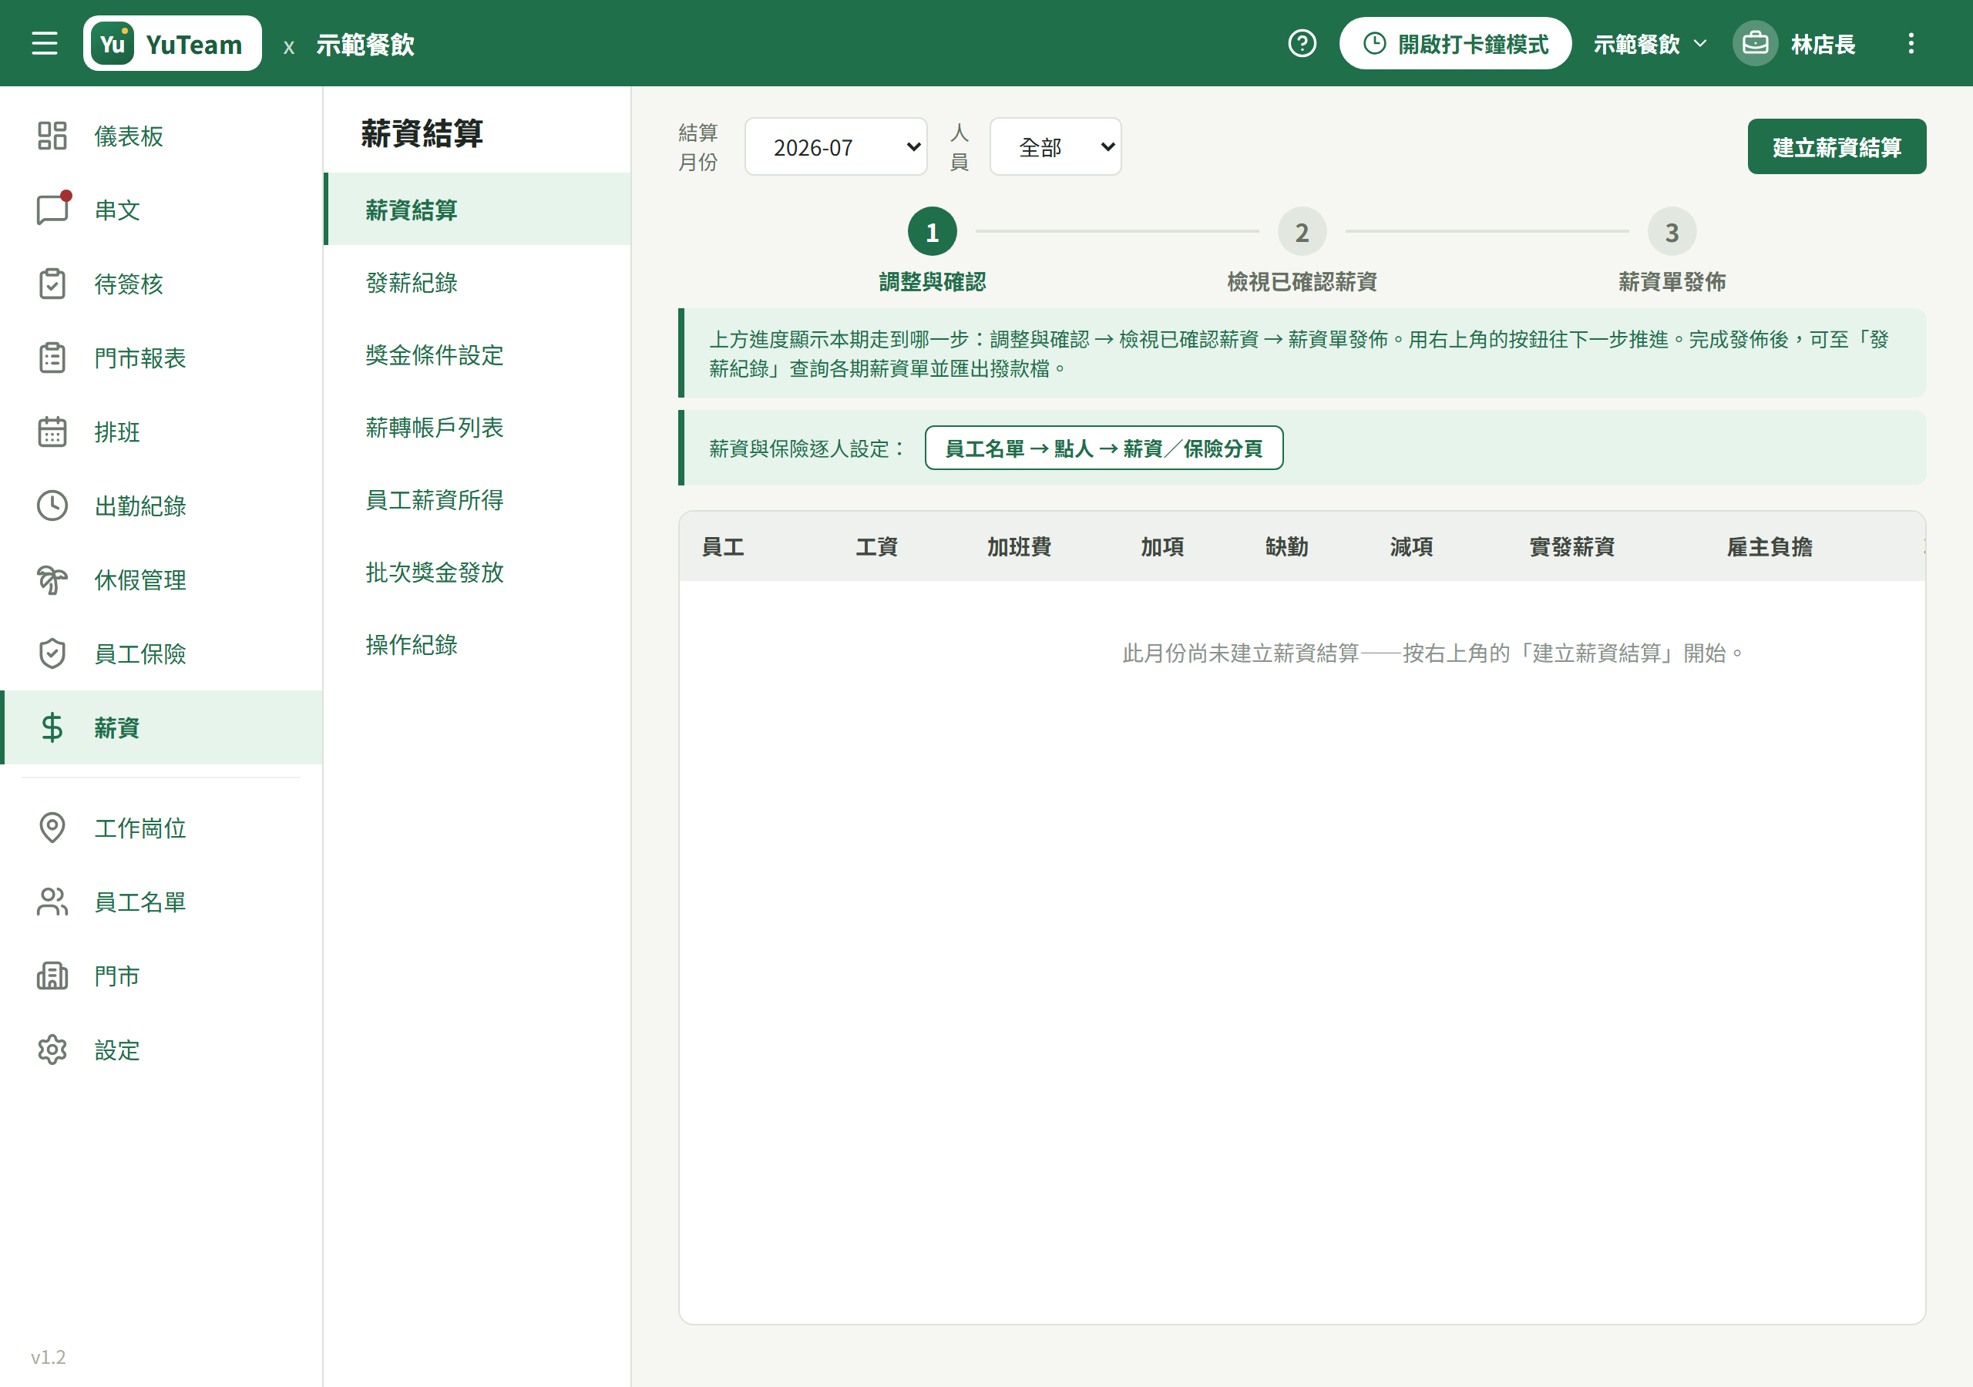The width and height of the screenshot is (1973, 1387).
Task: Select step 1 調整與確認 circle
Action: pos(933,231)
